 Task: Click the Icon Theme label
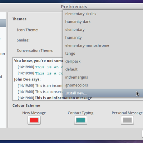click(x=28, y=30)
